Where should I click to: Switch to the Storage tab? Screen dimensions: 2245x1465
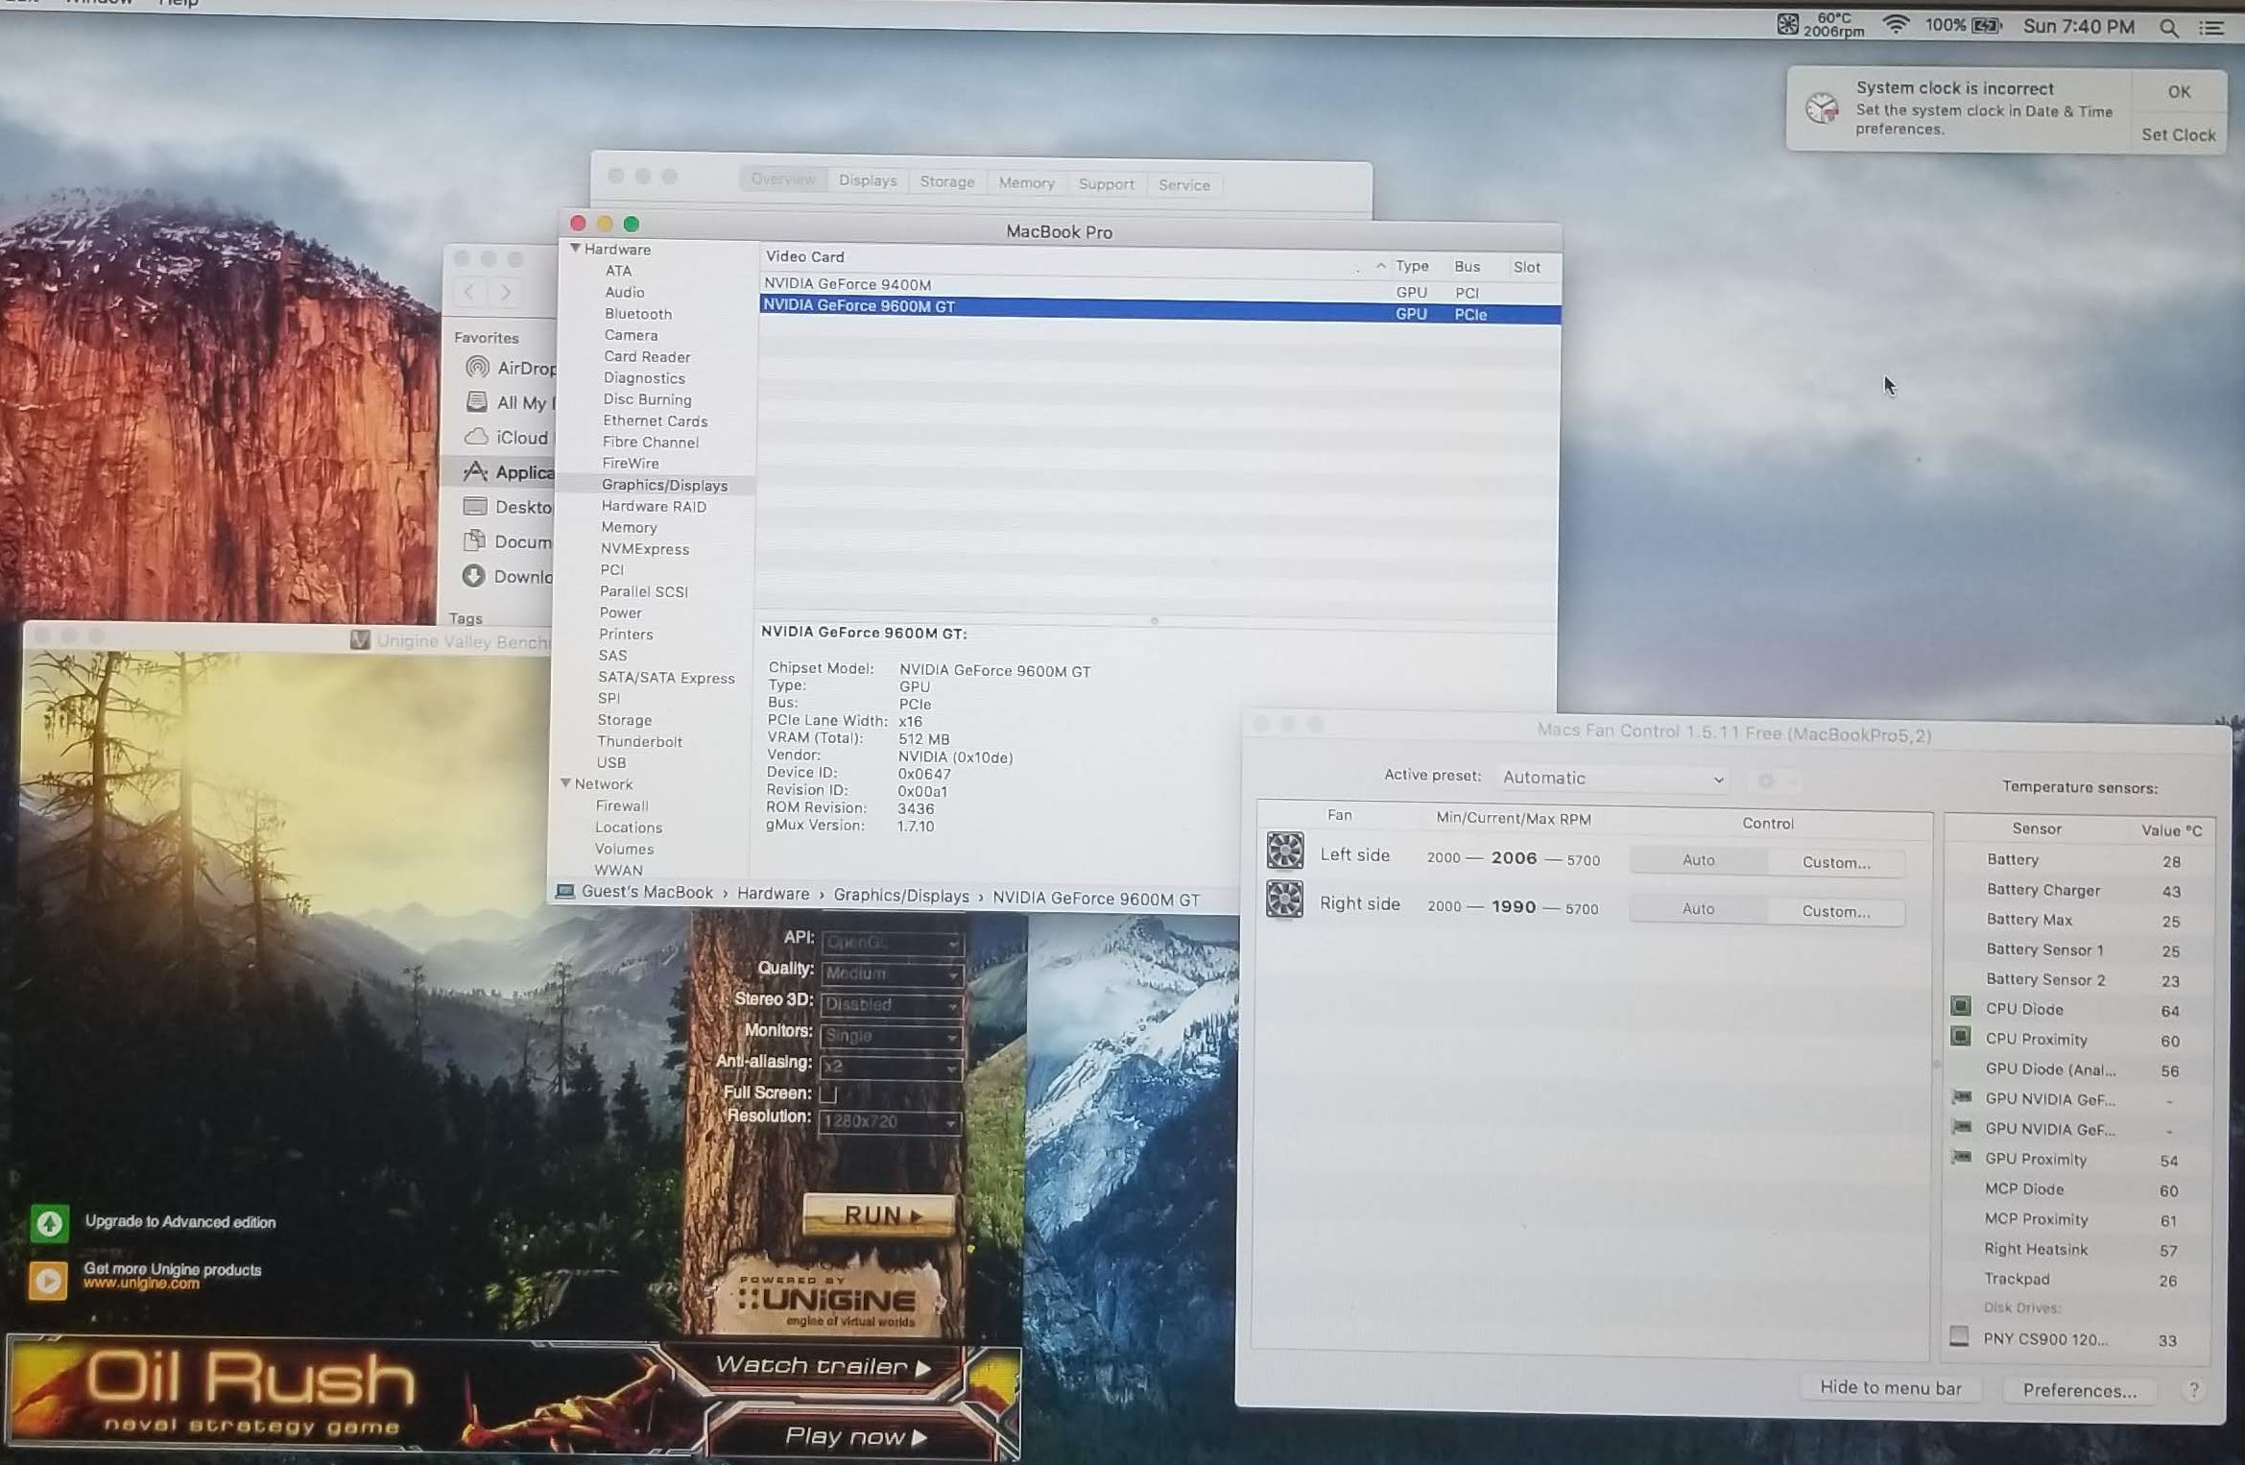click(x=946, y=181)
